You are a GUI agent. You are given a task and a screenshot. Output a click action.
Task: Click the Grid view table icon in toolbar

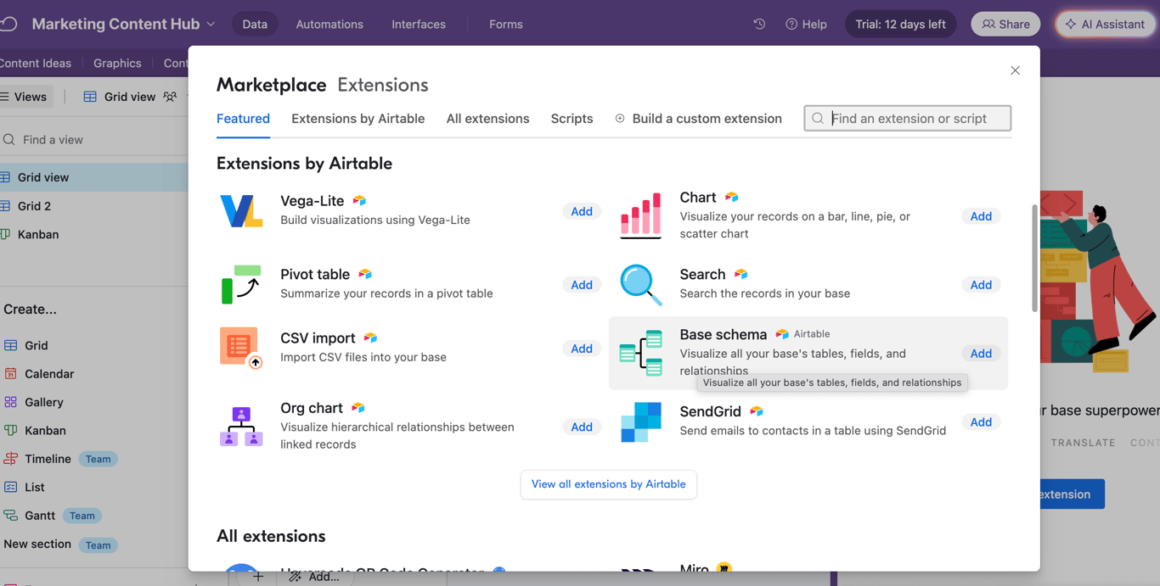[x=90, y=97]
